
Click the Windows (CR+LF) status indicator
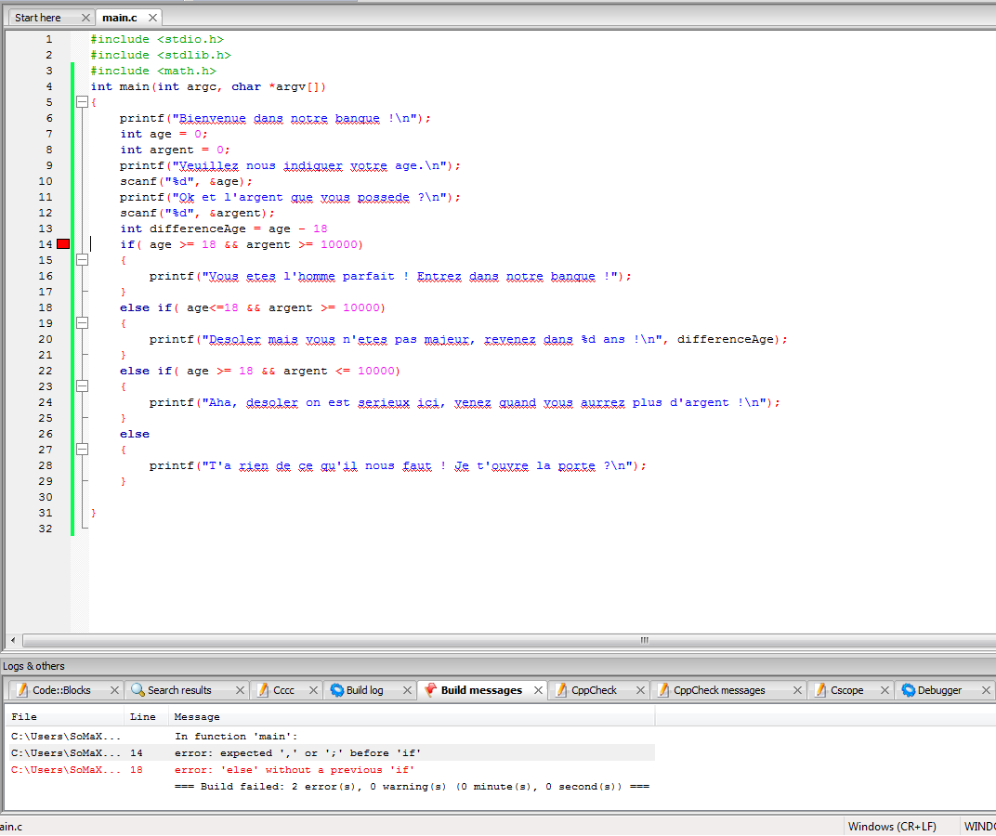[892, 826]
